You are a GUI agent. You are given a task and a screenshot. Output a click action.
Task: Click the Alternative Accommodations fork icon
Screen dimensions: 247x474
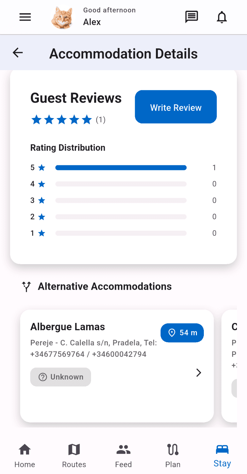pyautogui.click(x=26, y=287)
